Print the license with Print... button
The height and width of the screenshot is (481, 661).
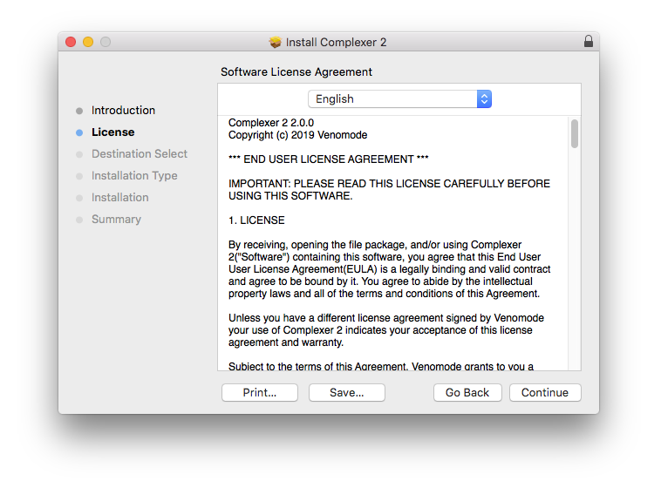pos(259,393)
